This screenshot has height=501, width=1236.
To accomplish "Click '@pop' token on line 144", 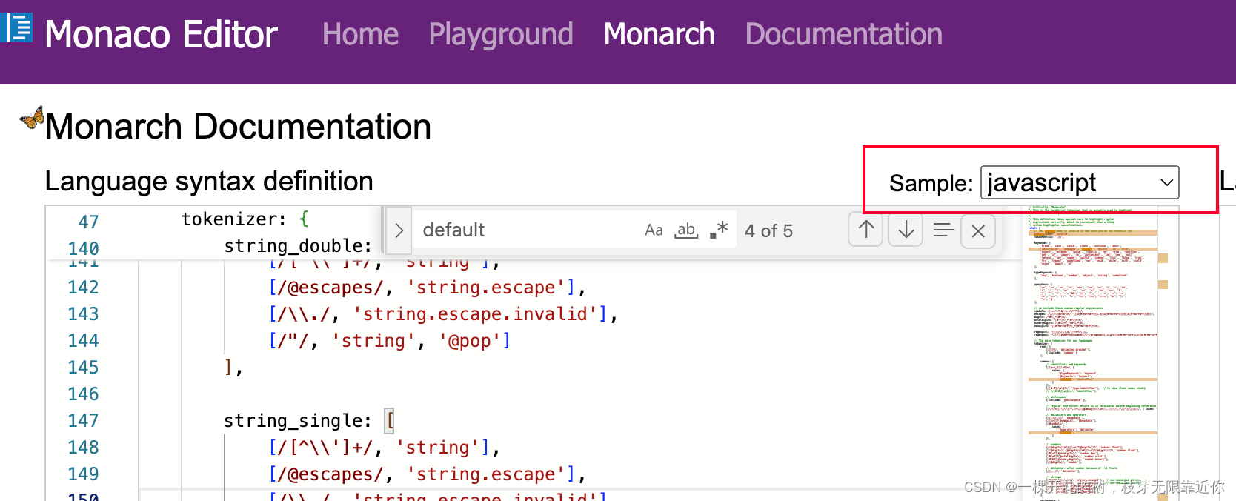I will pos(470,341).
